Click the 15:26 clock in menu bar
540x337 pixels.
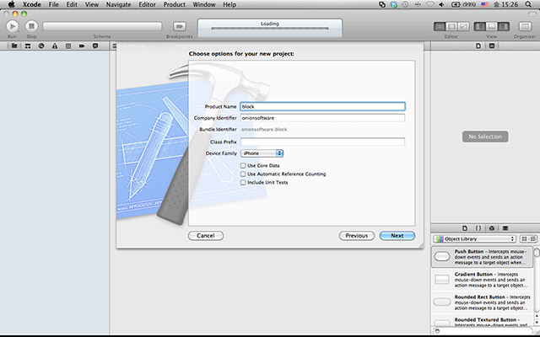510,4
